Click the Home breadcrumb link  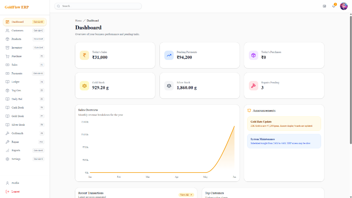(x=78, y=20)
